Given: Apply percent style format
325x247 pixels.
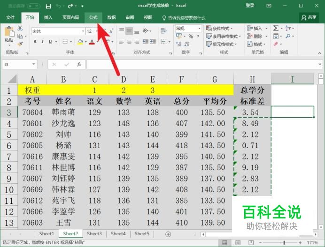Looking at the screenshot, I should pos(191,36).
